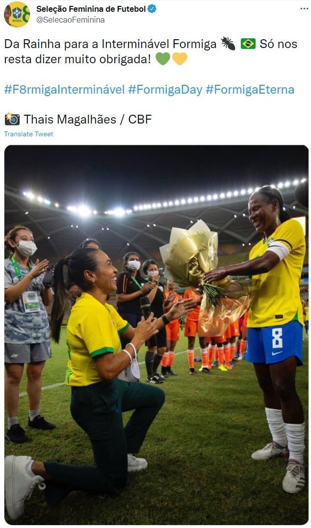Click the Brazil flag emoji
Screen dimensions: 311x528
(x=248, y=44)
